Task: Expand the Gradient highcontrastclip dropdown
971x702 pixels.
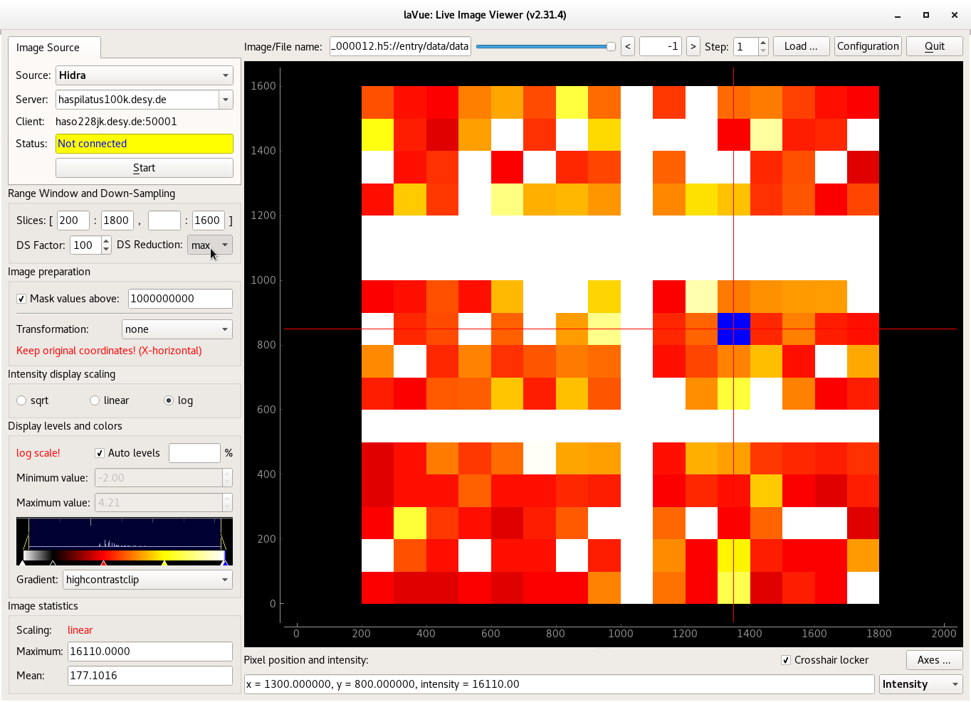Action: (147, 580)
